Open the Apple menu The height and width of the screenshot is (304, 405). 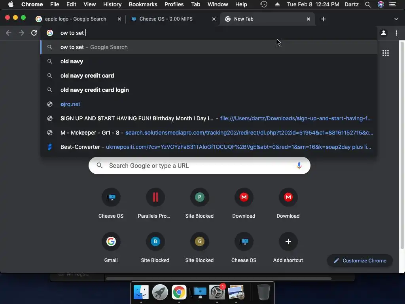tap(11, 4)
